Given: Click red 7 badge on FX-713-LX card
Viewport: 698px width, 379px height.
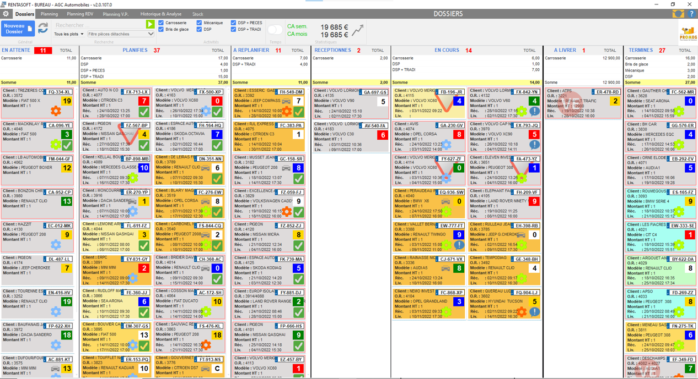Looking at the screenshot, I should click(144, 101).
